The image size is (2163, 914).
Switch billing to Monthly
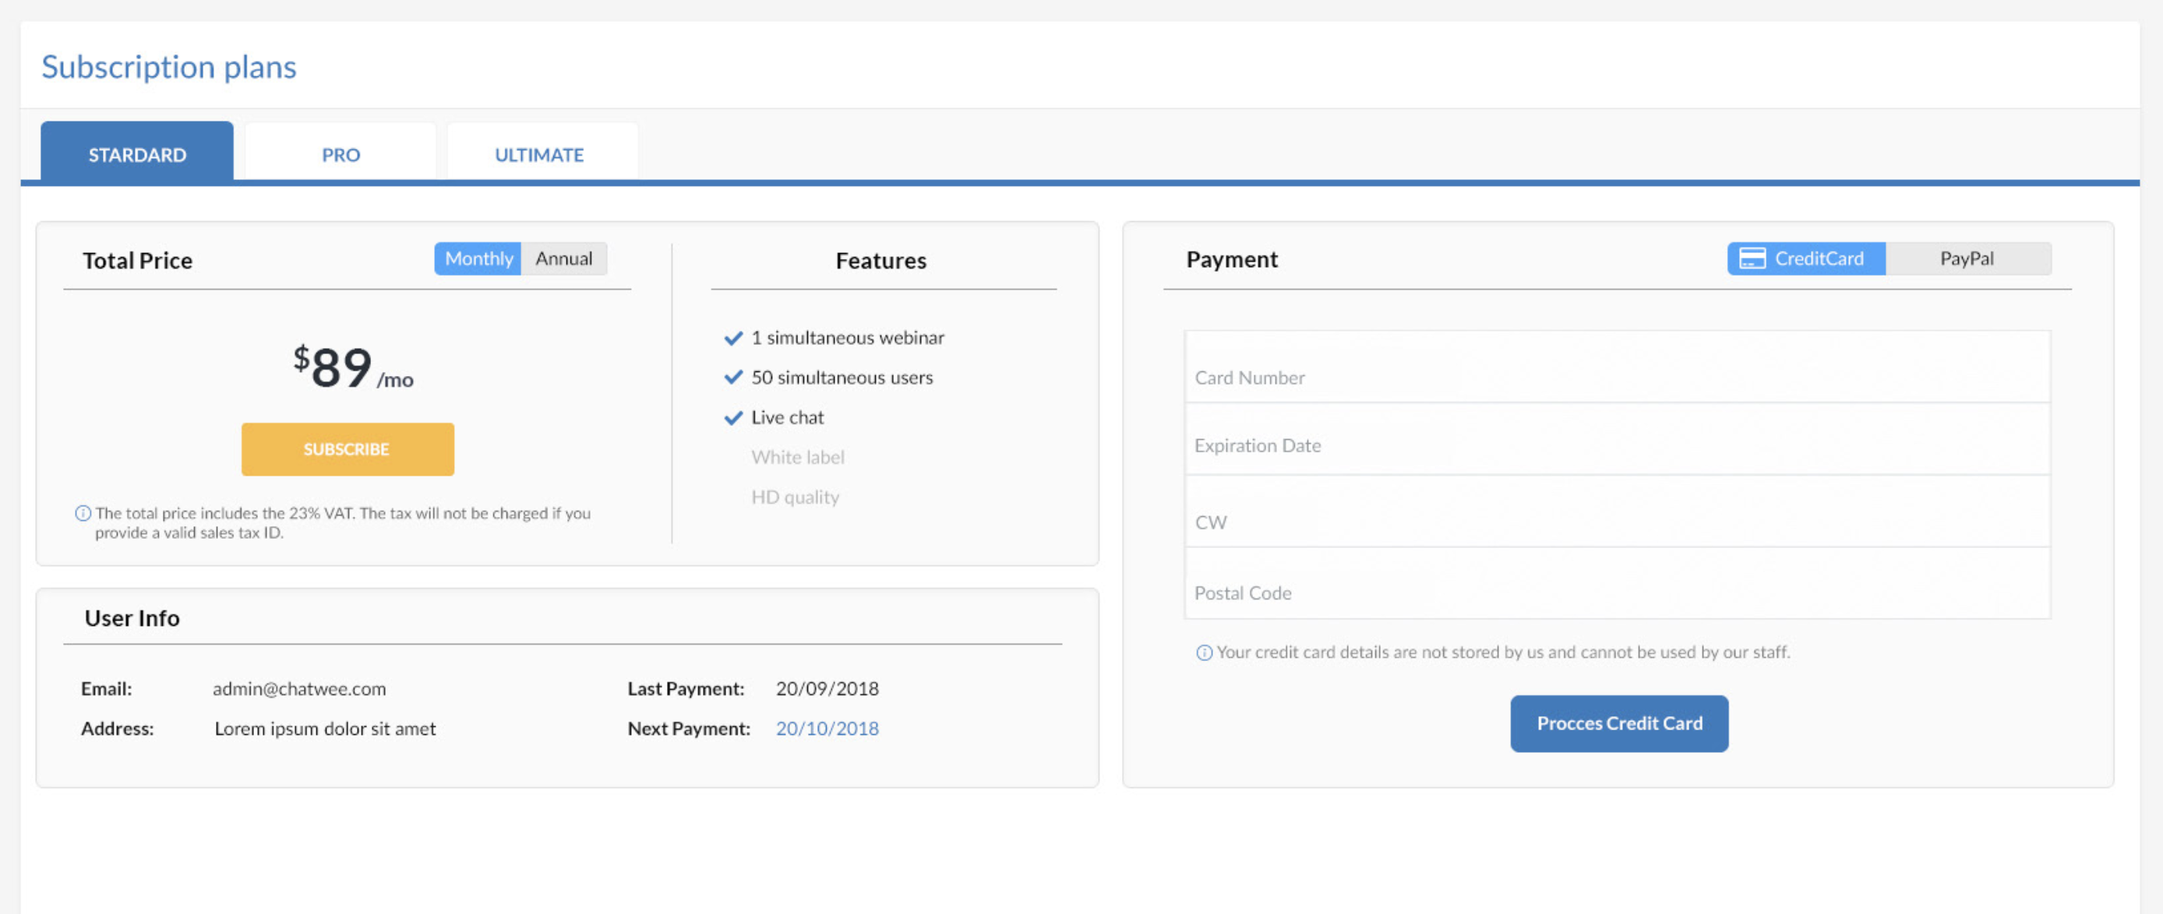[x=478, y=258]
